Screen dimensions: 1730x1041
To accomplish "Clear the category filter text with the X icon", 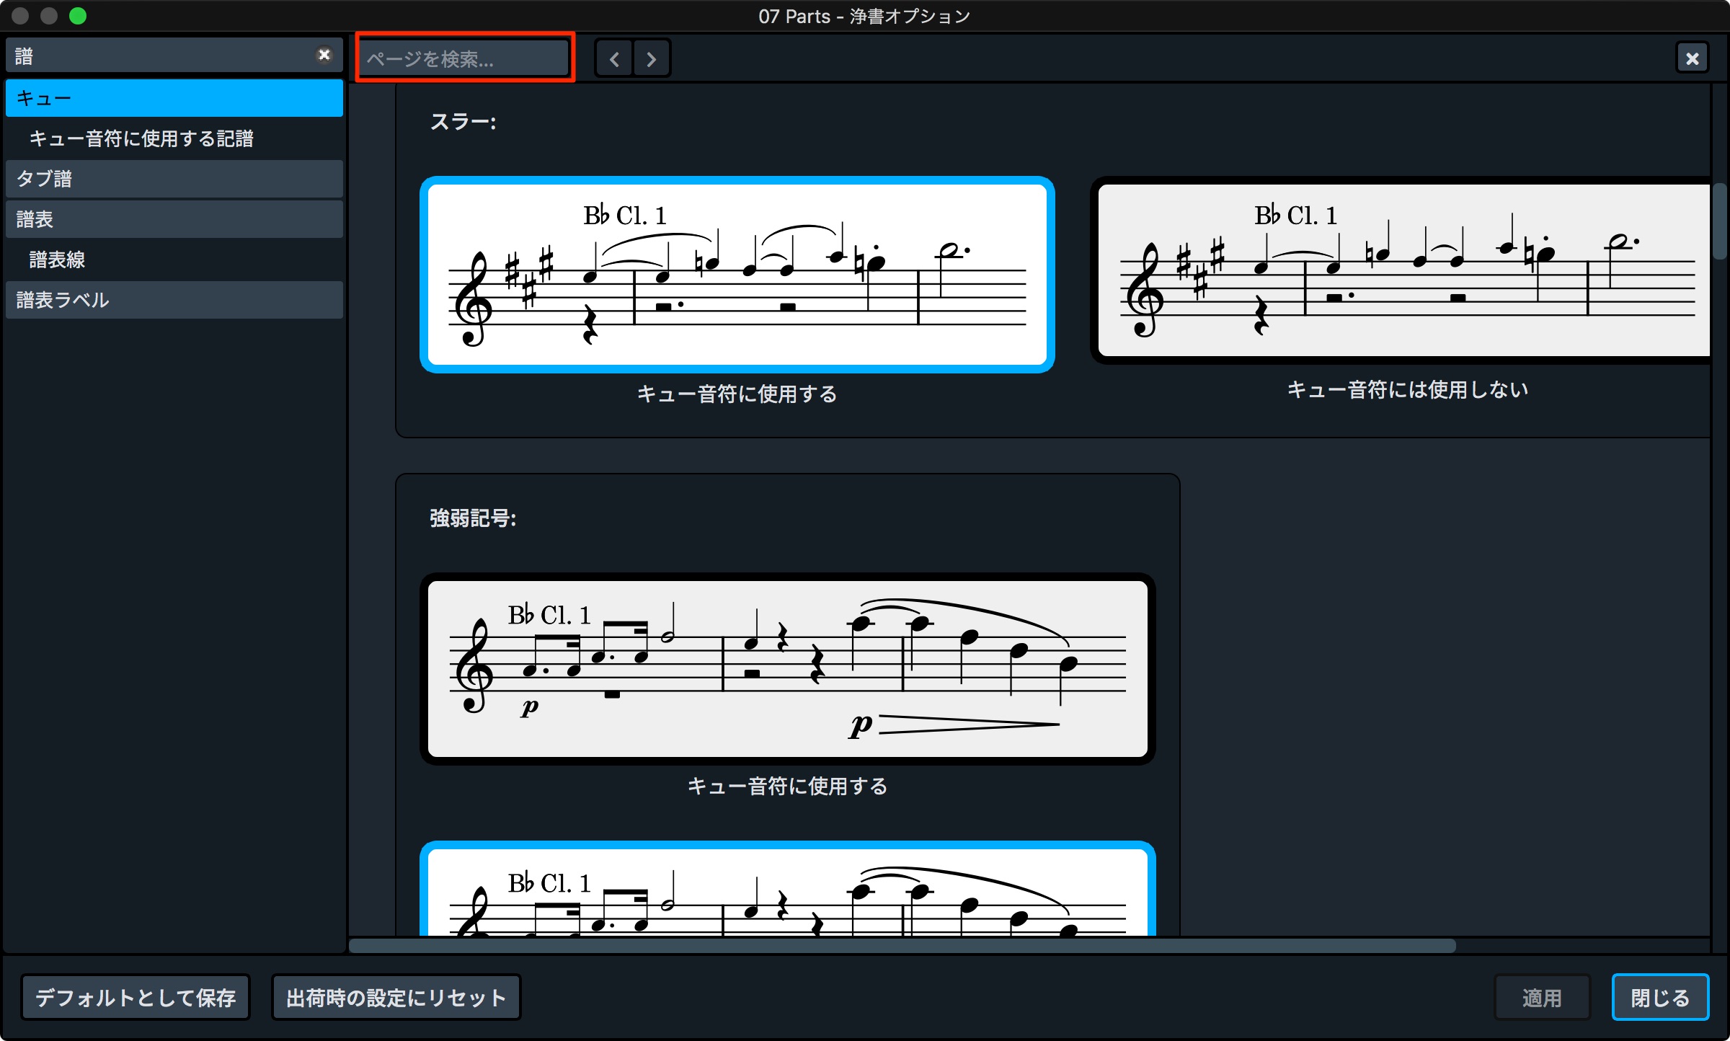I will (324, 55).
